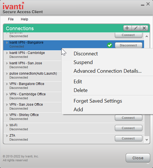The width and height of the screenshot is (153, 168).
Task: Expand the Ivanti VPN - Bangalore connection details
Action: click(x=7, y=42)
